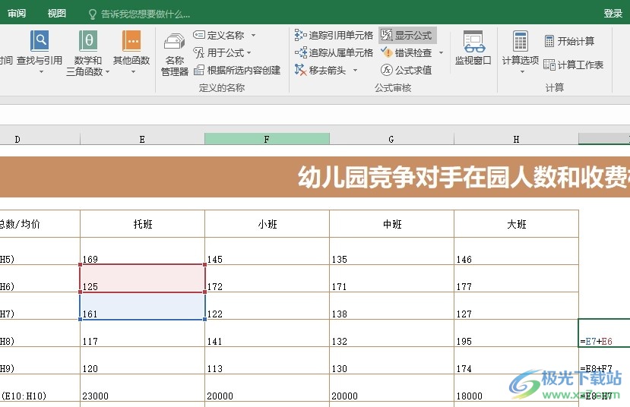Click the 告诉我您想要做什么 search box
The width and height of the screenshot is (630, 407).
145,14
